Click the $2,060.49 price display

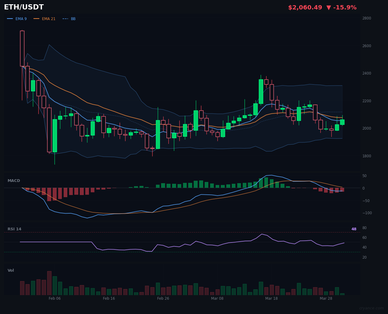click(305, 7)
